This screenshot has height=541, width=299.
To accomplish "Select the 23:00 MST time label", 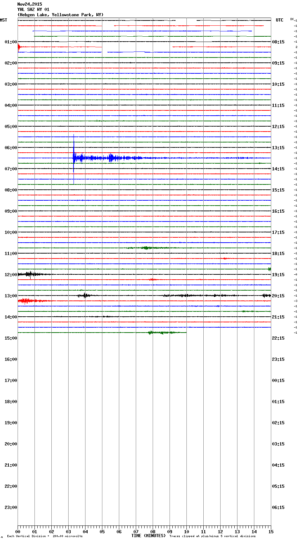I will point(11,507).
